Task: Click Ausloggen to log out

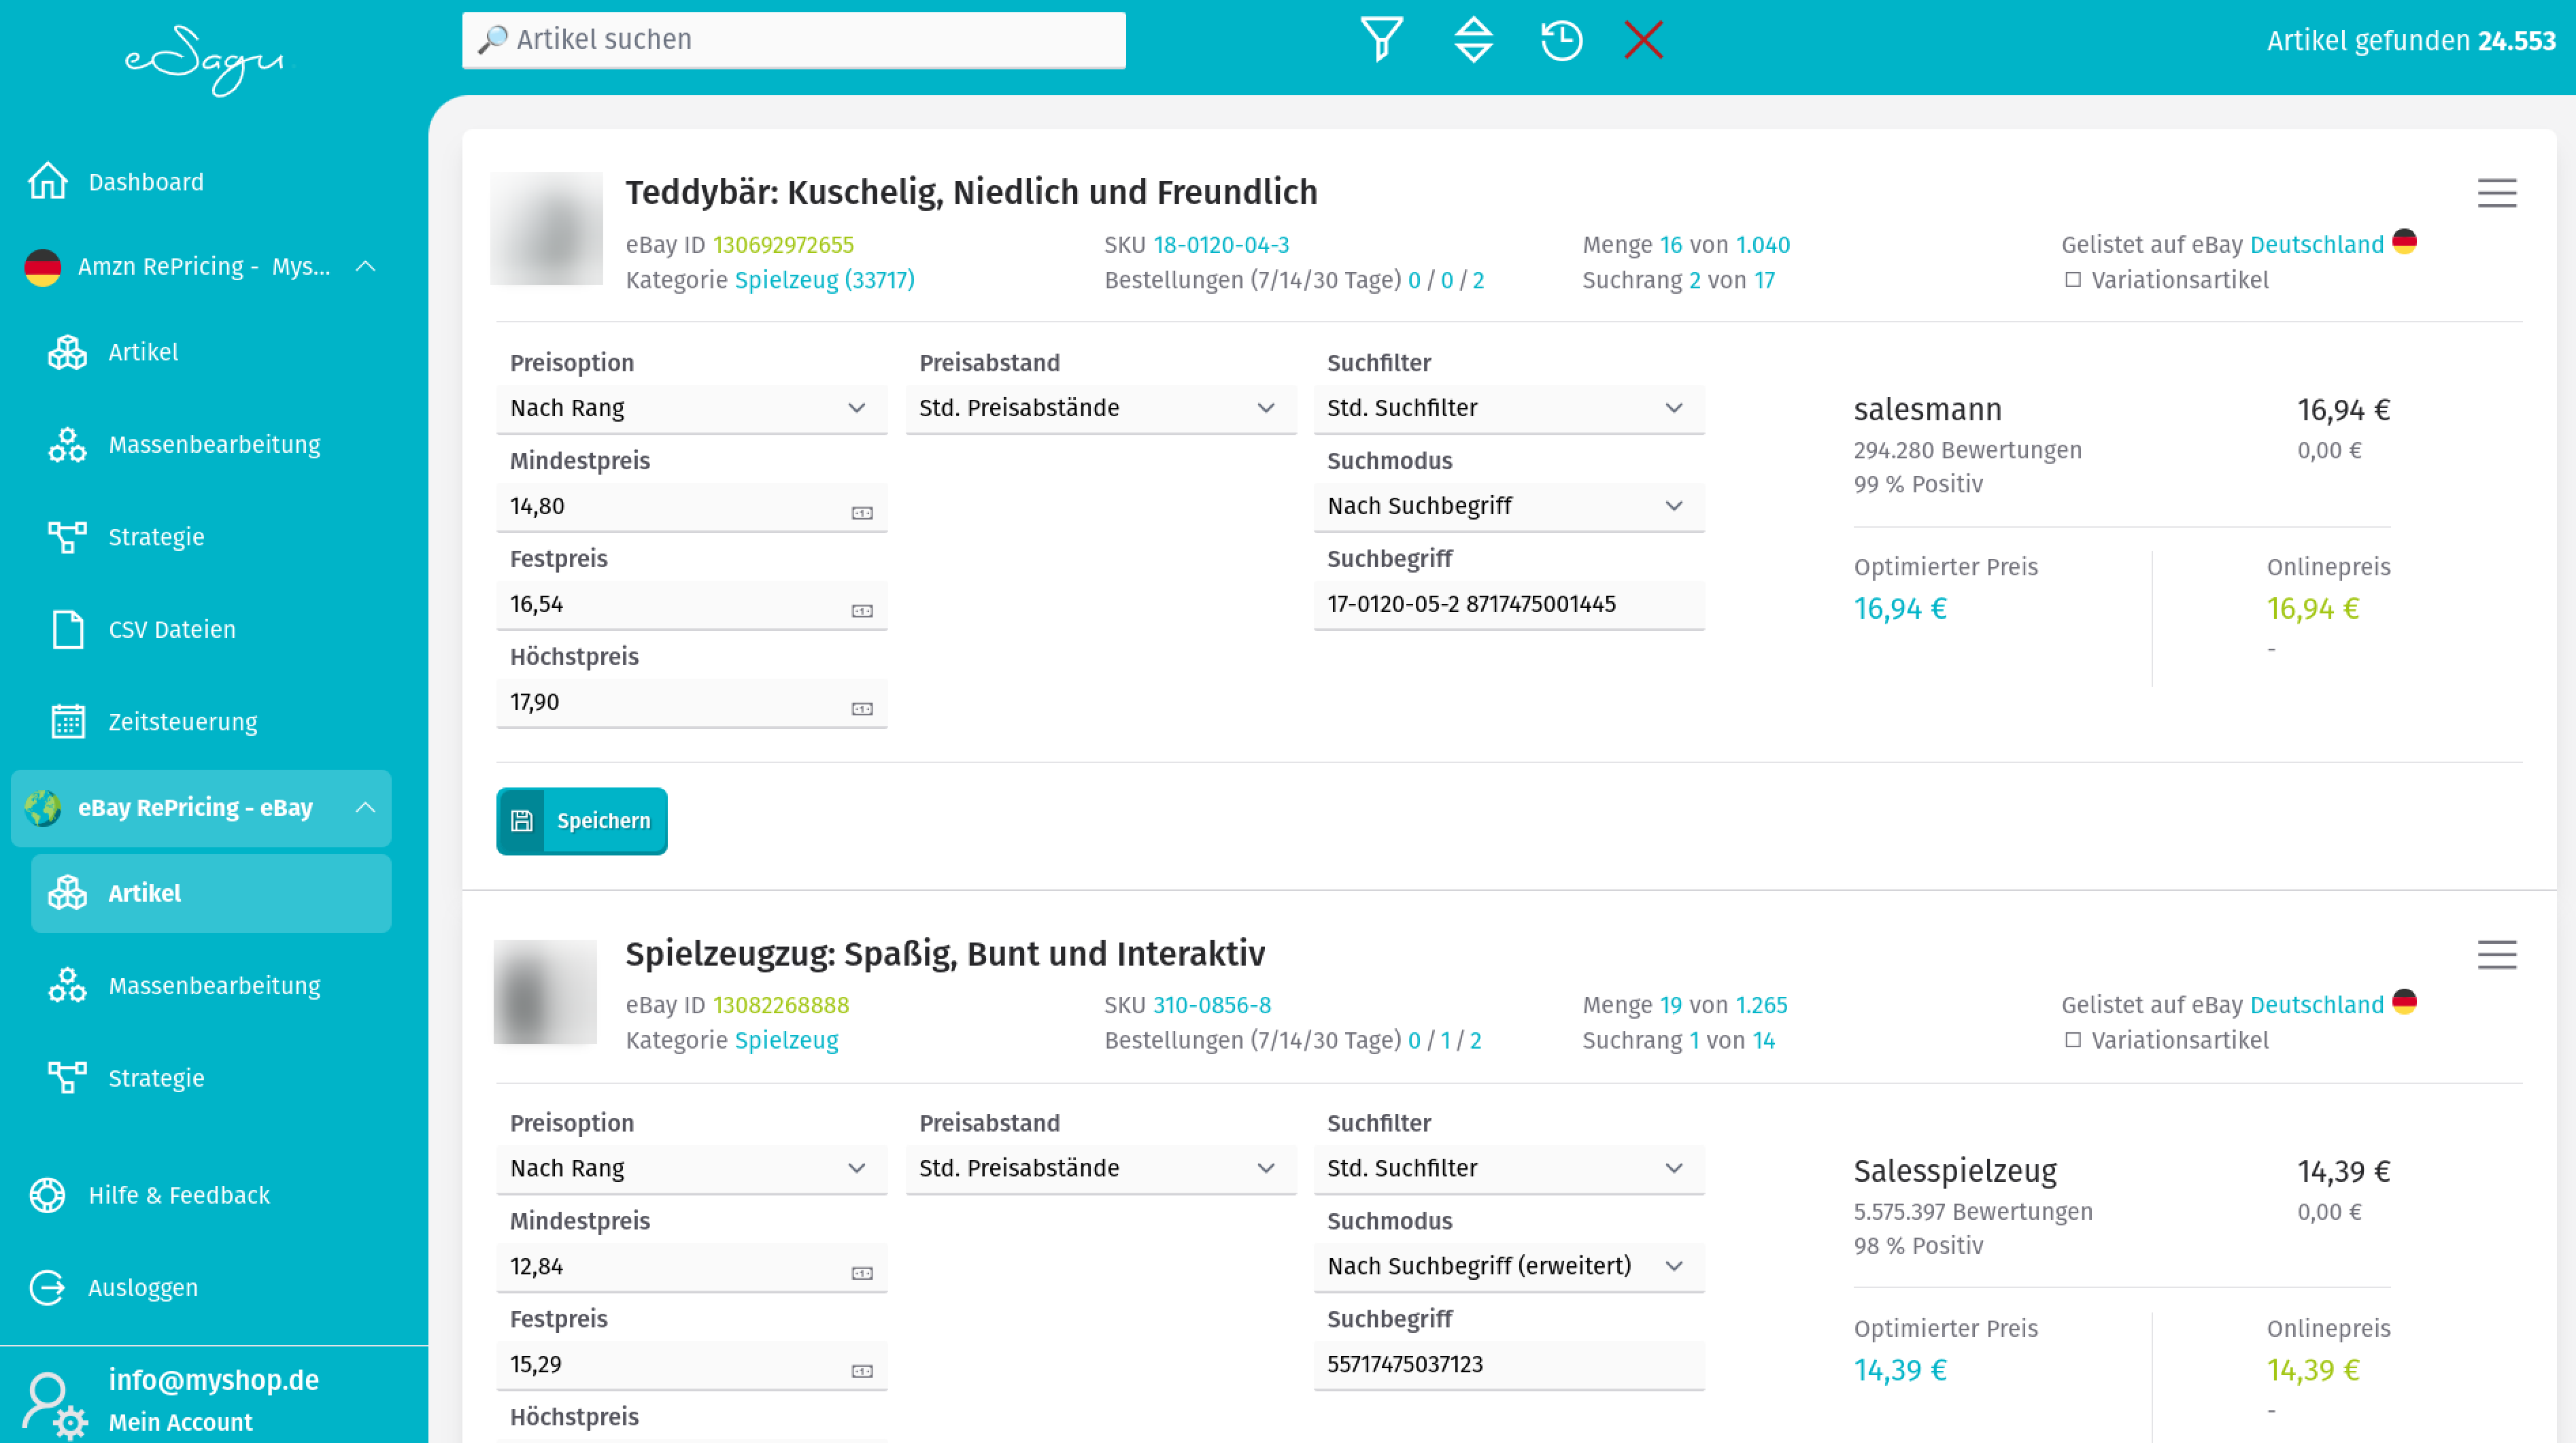Action: [x=114, y=1287]
